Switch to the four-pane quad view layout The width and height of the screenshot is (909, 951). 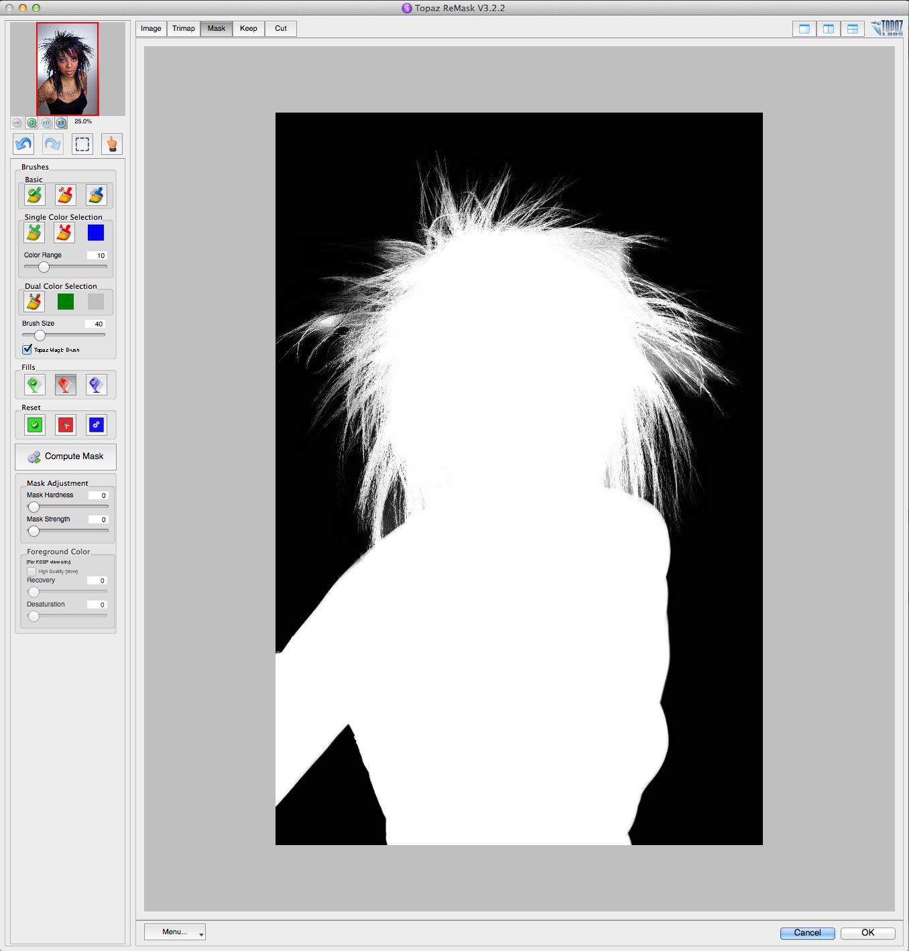(852, 29)
